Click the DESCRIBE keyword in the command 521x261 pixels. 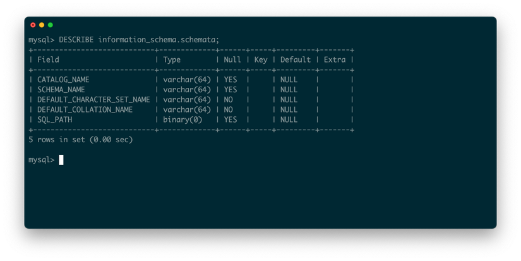(x=76, y=39)
